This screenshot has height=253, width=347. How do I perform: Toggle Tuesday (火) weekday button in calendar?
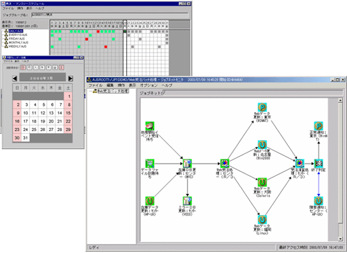coord(35,67)
